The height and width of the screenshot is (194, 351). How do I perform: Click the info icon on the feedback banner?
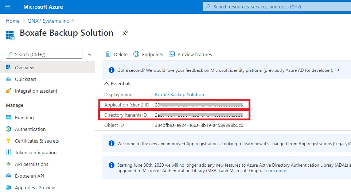point(111,70)
